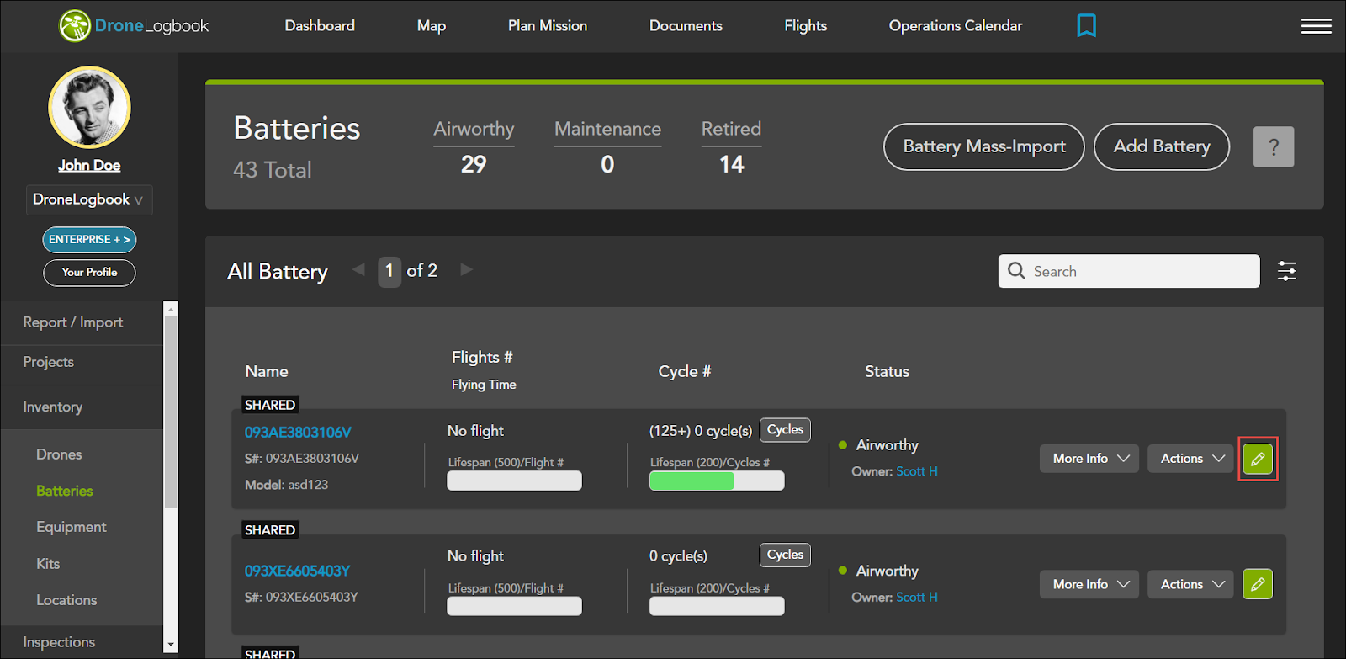Open Actions dropdown for 093AE3803106V
This screenshot has height=659, width=1346.
tap(1190, 459)
